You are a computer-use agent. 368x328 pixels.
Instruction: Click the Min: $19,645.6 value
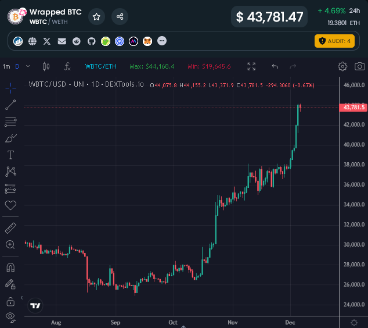pyautogui.click(x=209, y=66)
